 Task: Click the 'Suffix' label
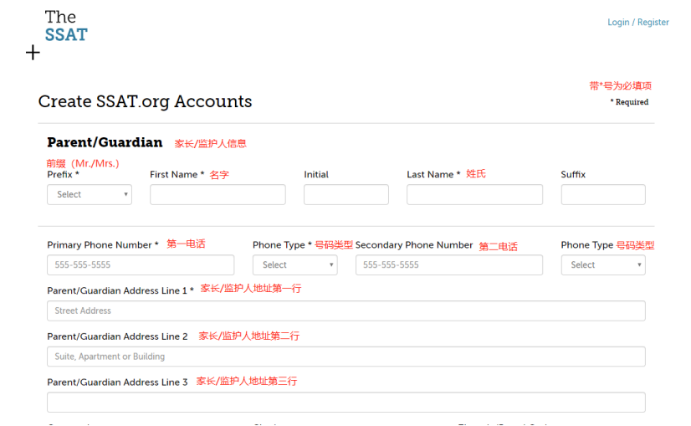(573, 175)
